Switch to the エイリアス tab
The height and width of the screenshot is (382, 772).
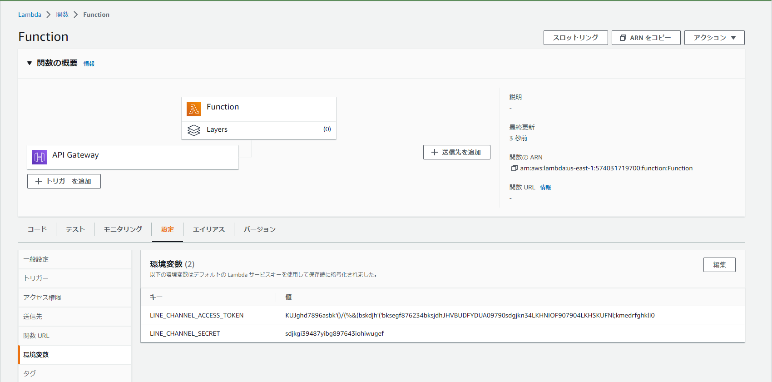209,229
